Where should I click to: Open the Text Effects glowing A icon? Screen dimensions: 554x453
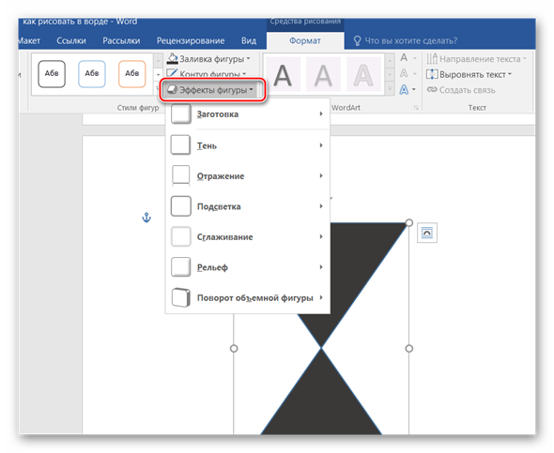click(404, 90)
